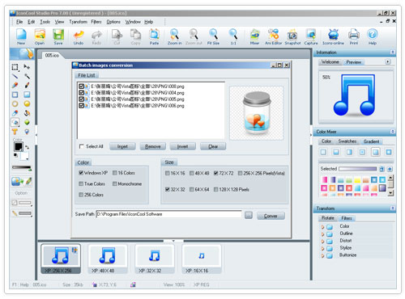
Task: Expand the Stylize filter folder
Action: pos(322,248)
